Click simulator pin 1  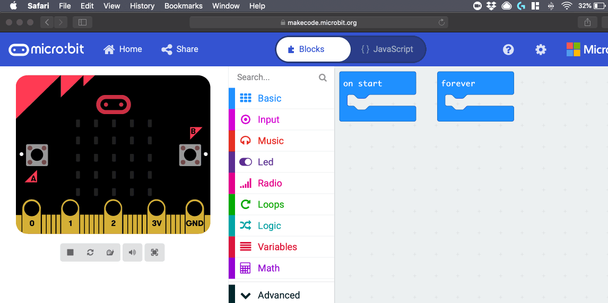(70, 215)
